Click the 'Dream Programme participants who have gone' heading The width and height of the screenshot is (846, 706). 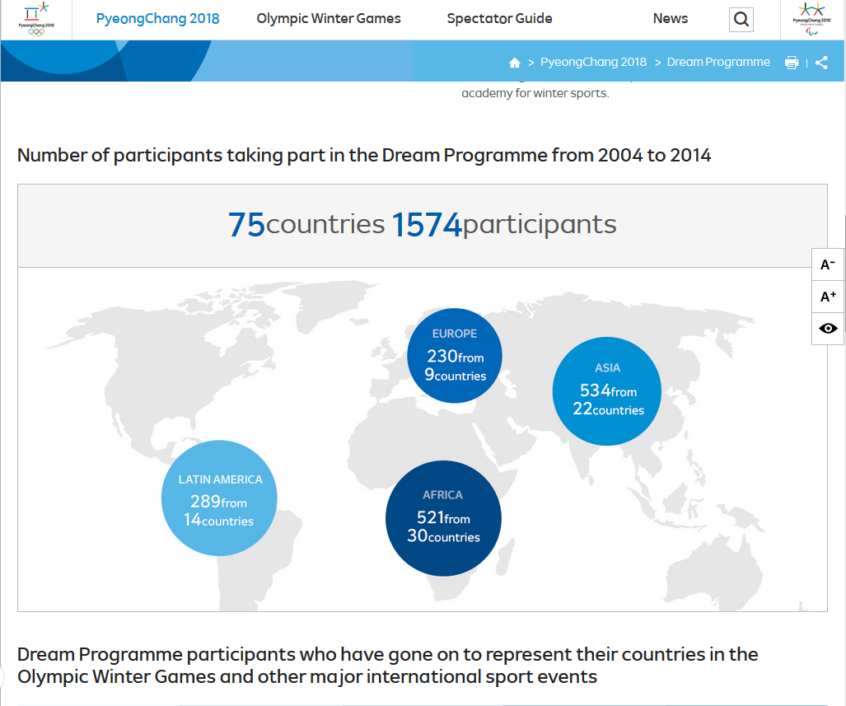point(387,665)
